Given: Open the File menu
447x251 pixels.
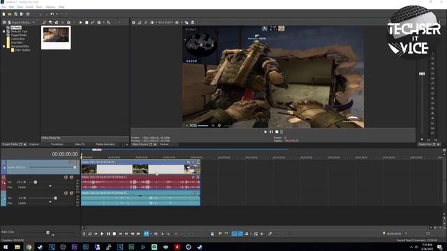Looking at the screenshot, I should (x=3, y=7).
